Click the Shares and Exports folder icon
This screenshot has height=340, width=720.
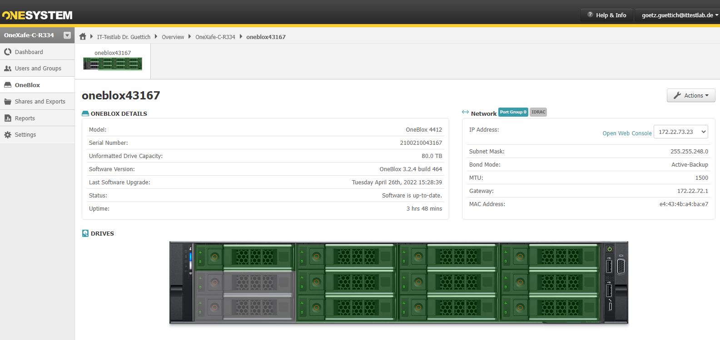pyautogui.click(x=8, y=102)
